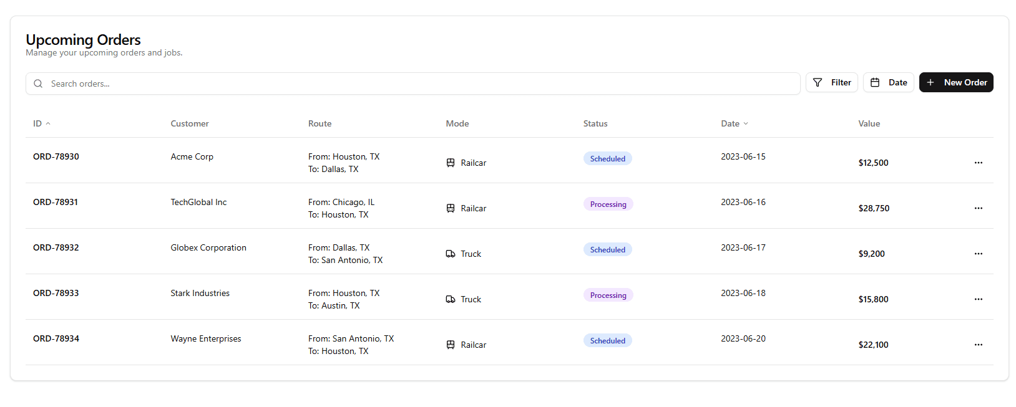Click route From: San Antonio, TX
The width and height of the screenshot is (1016, 407).
351,338
